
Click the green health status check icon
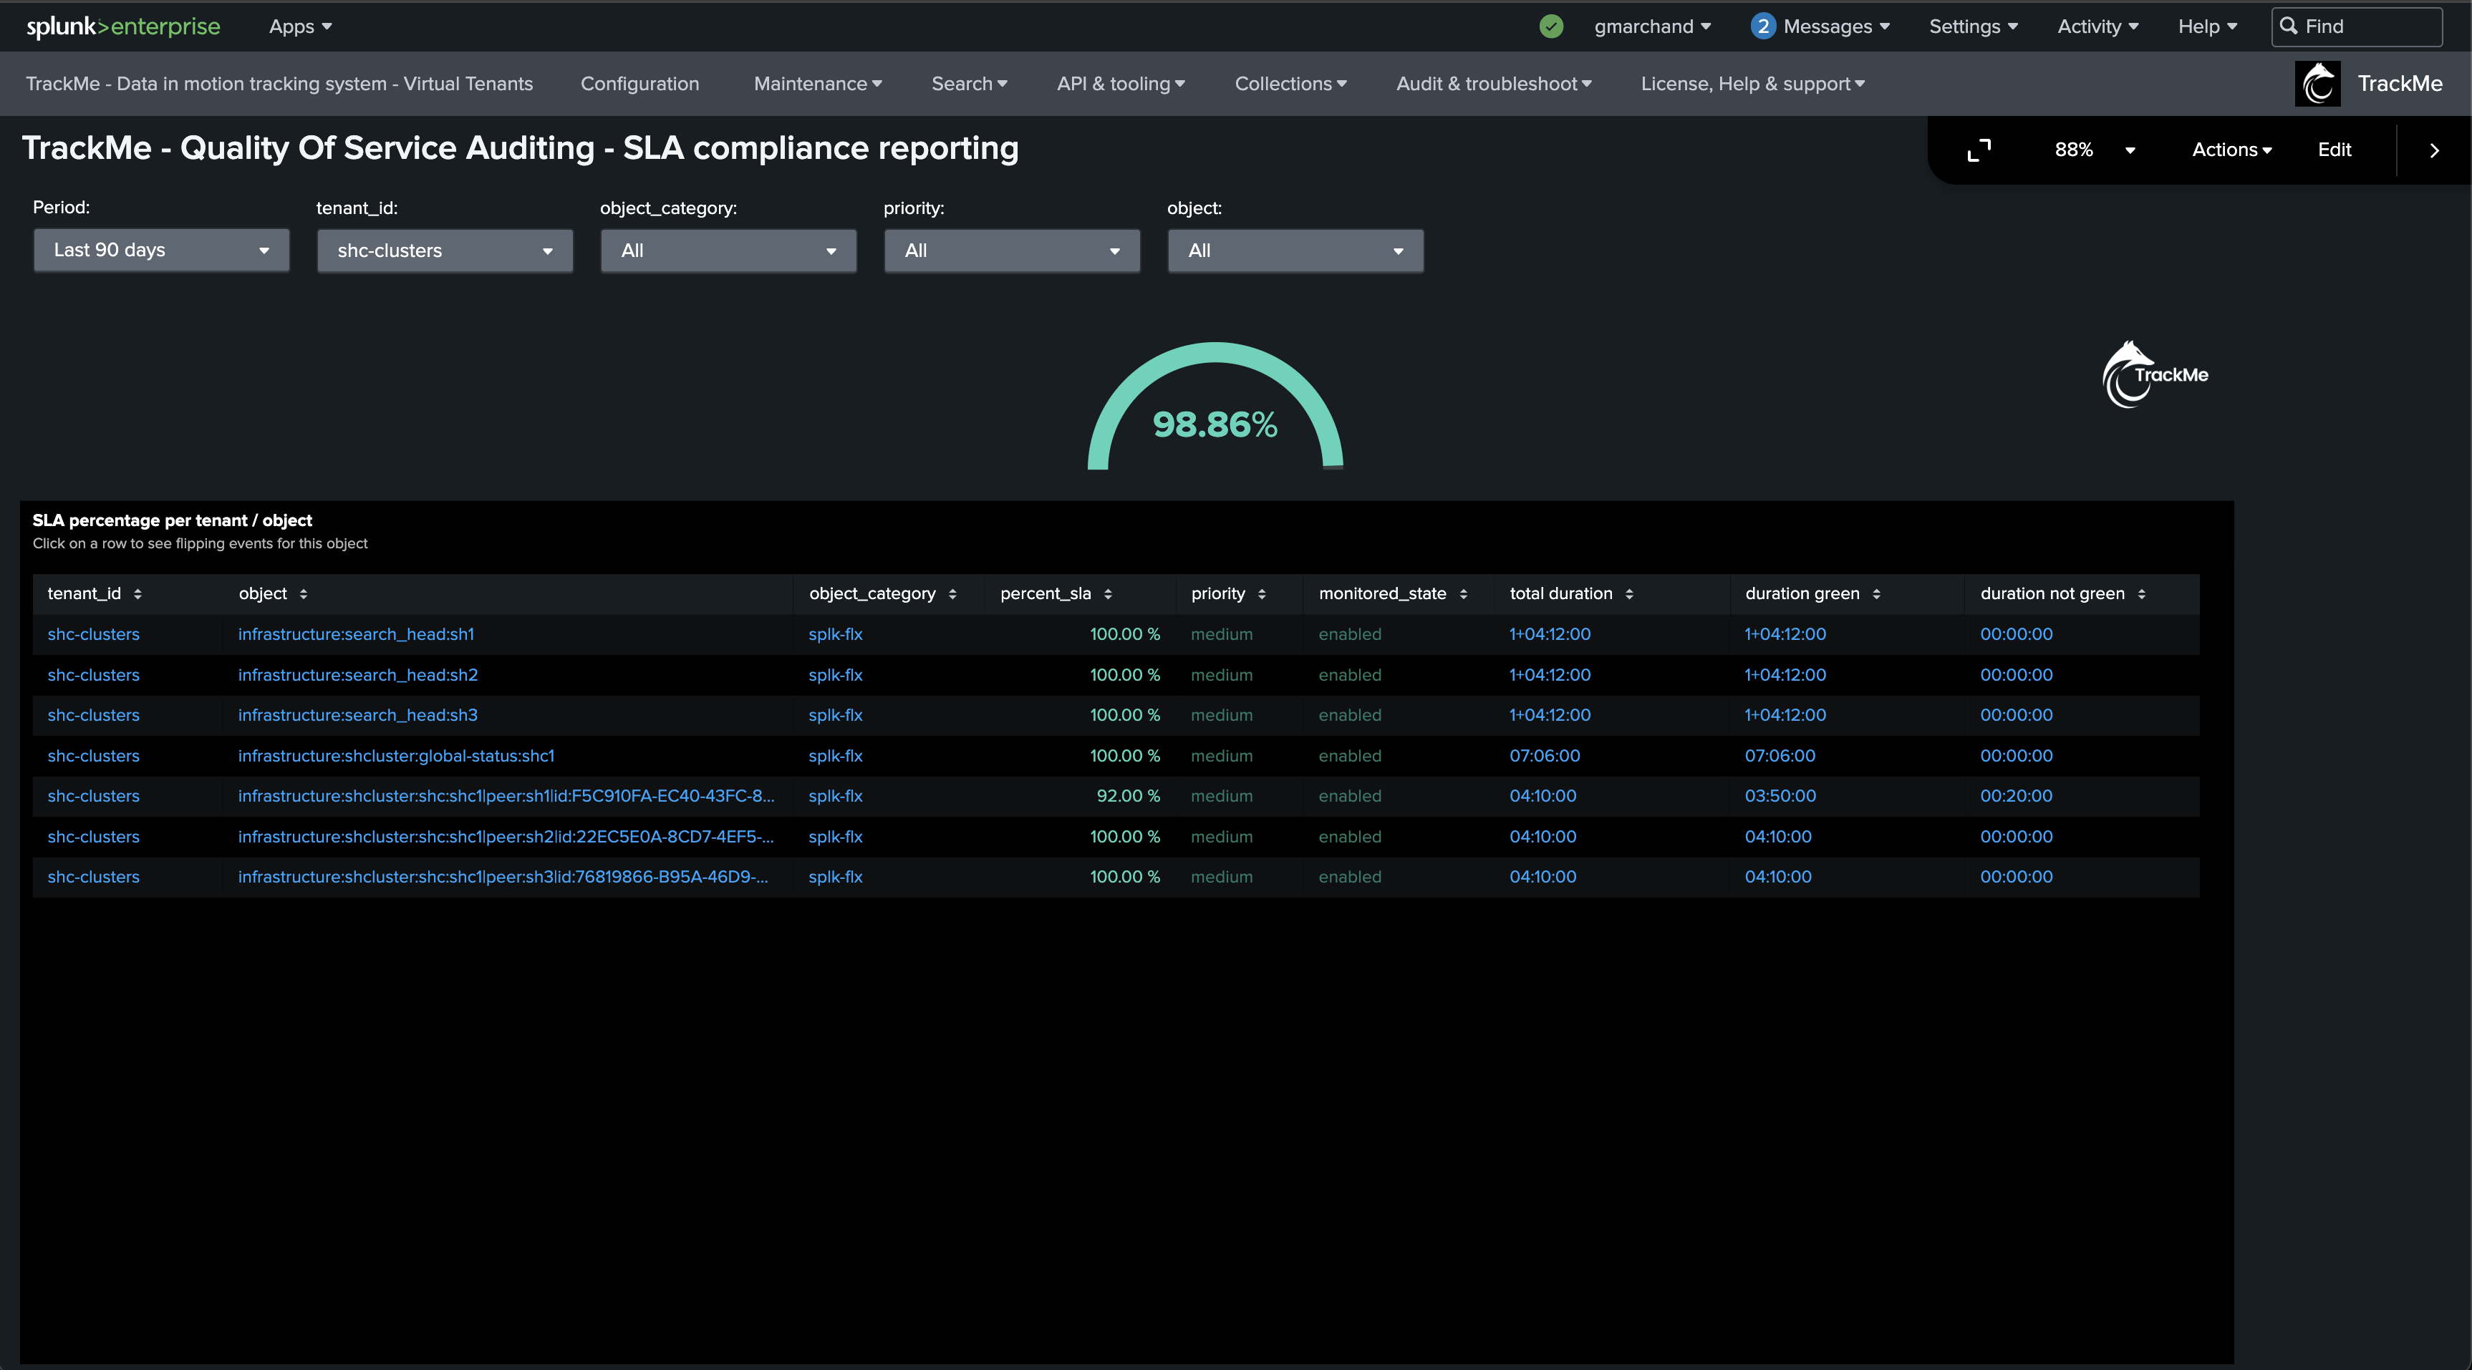point(1551,27)
